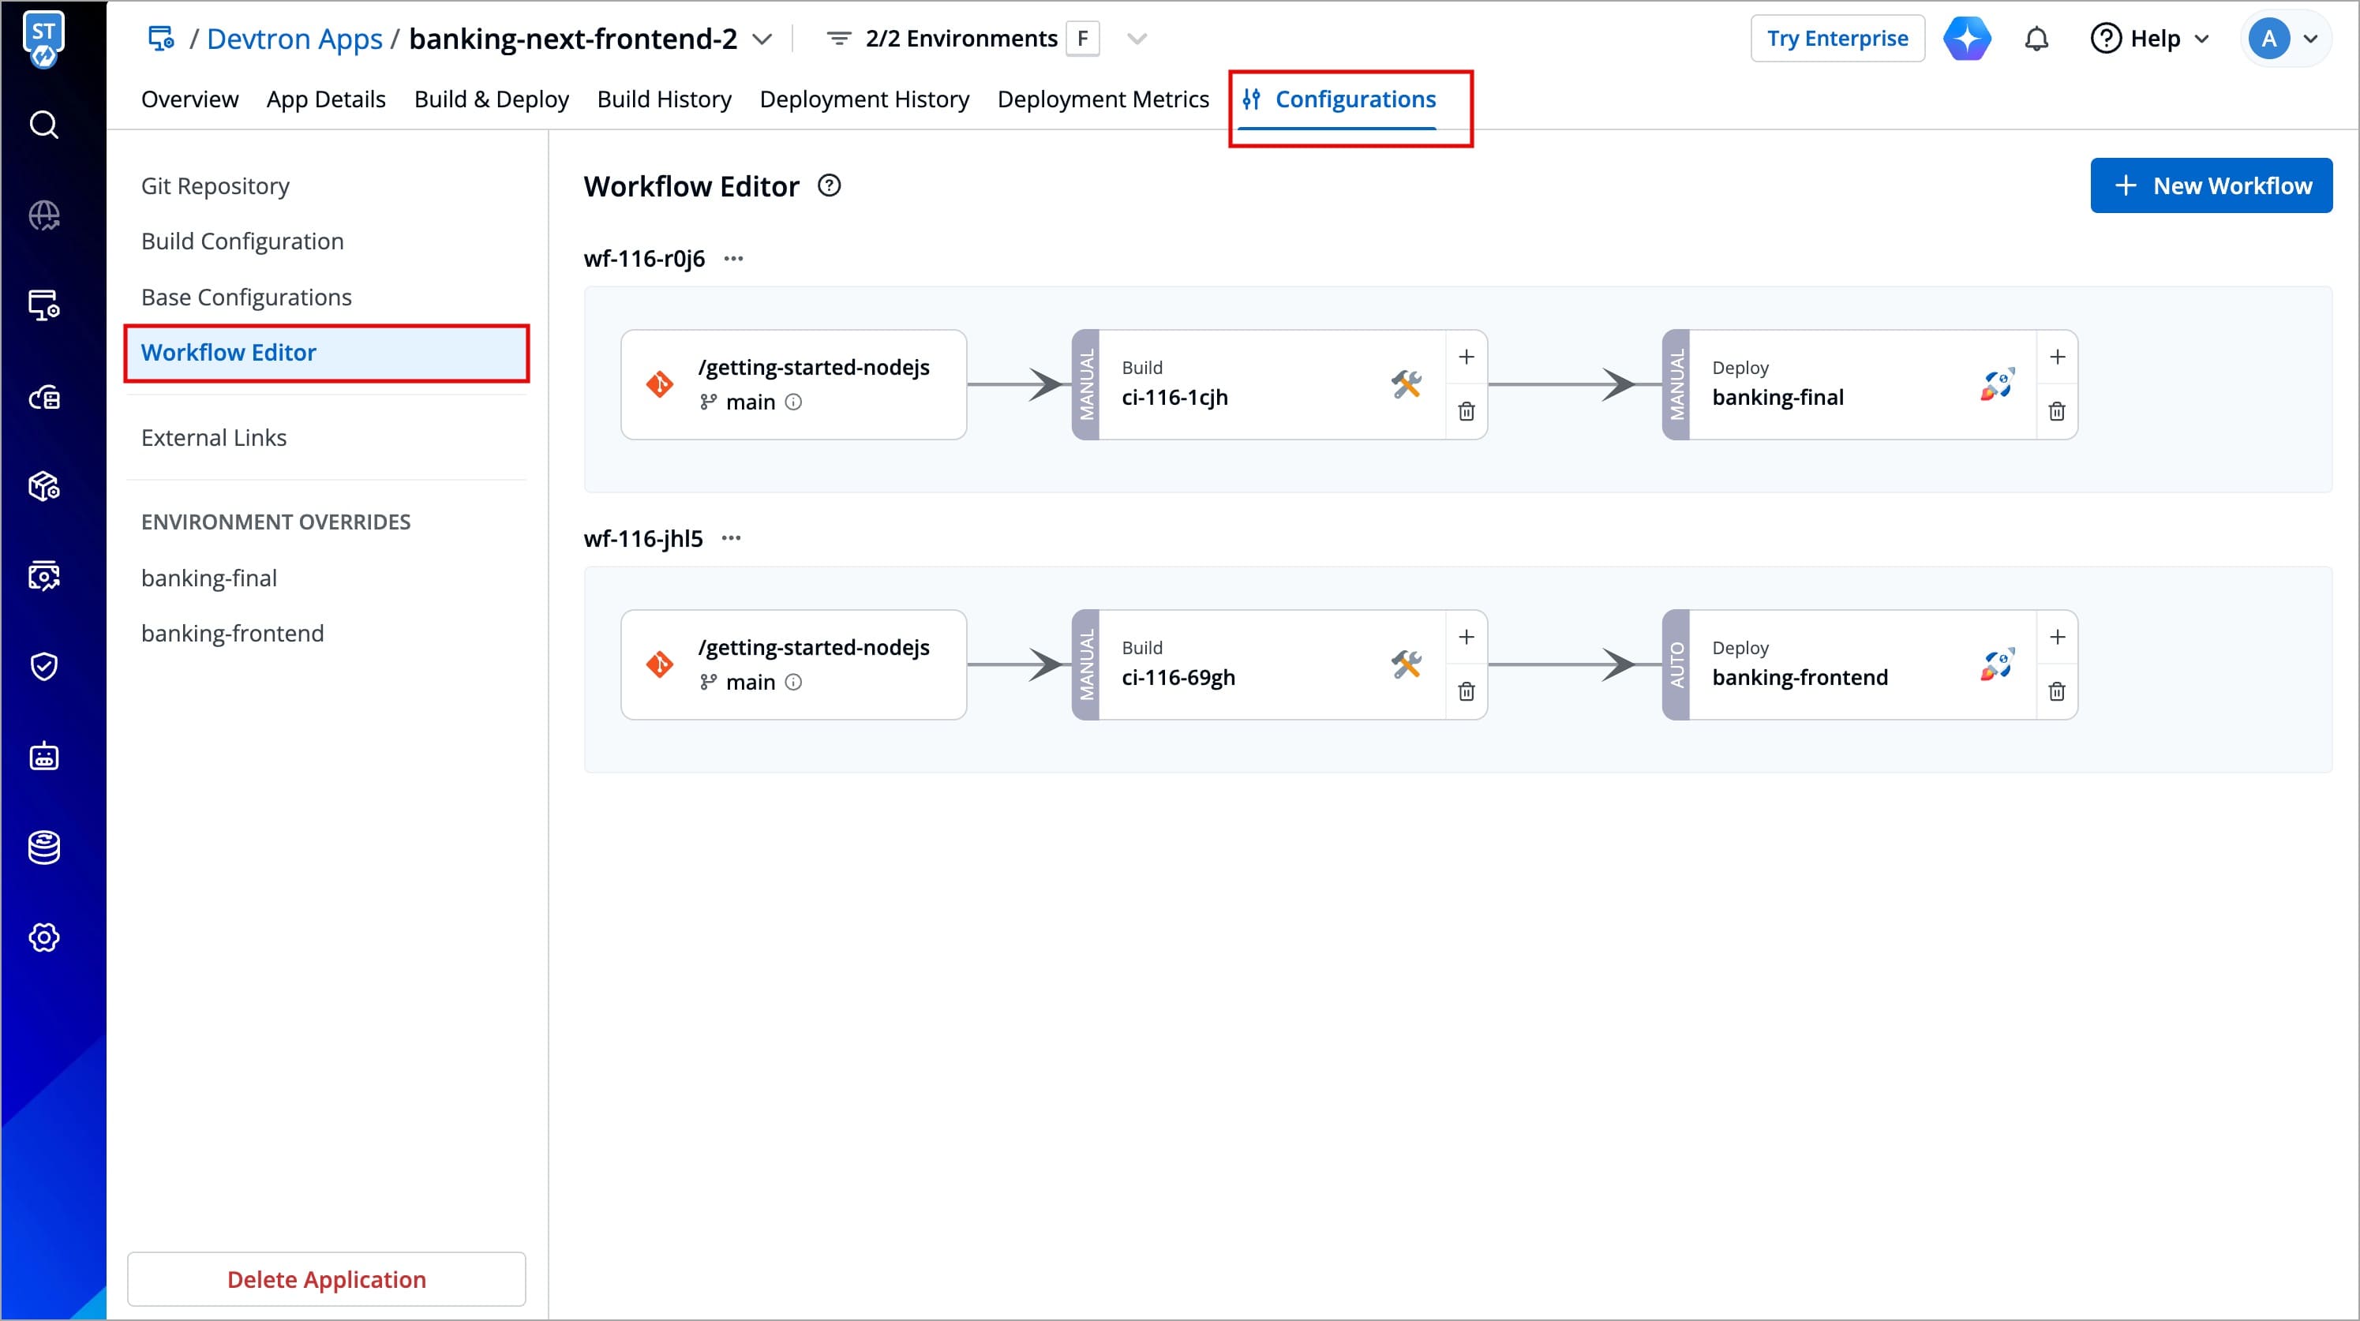Open wf-116-r0j6 three-dot options menu
Screen dimensions: 2360x1321
733,260
